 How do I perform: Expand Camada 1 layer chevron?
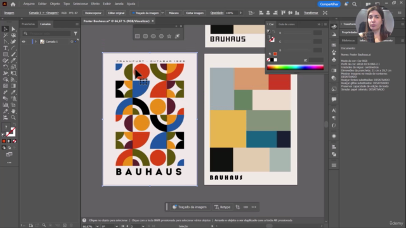(x=36, y=42)
